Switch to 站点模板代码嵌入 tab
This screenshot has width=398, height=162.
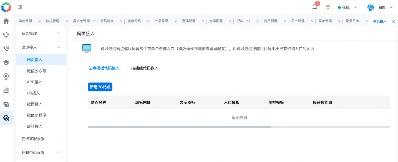[x=104, y=68]
